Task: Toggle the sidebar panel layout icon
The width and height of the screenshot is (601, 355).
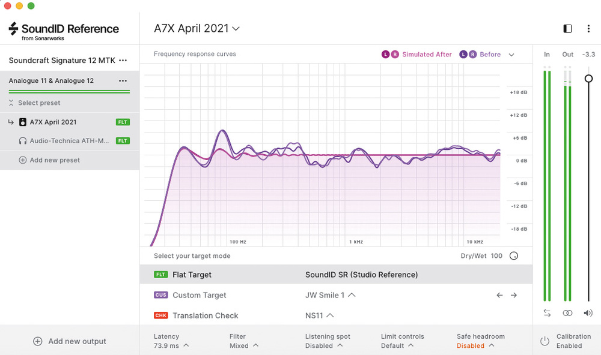Action: coord(567,29)
